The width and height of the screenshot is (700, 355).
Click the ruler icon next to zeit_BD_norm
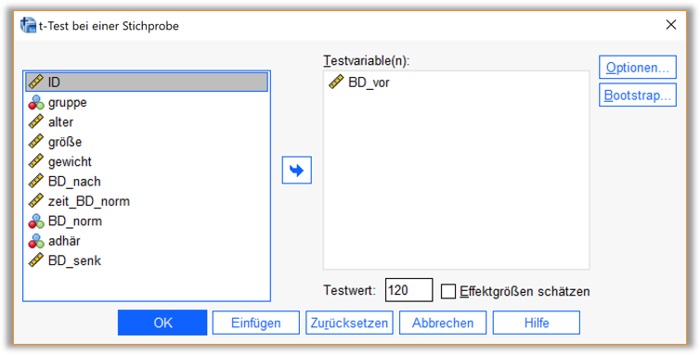click(36, 201)
